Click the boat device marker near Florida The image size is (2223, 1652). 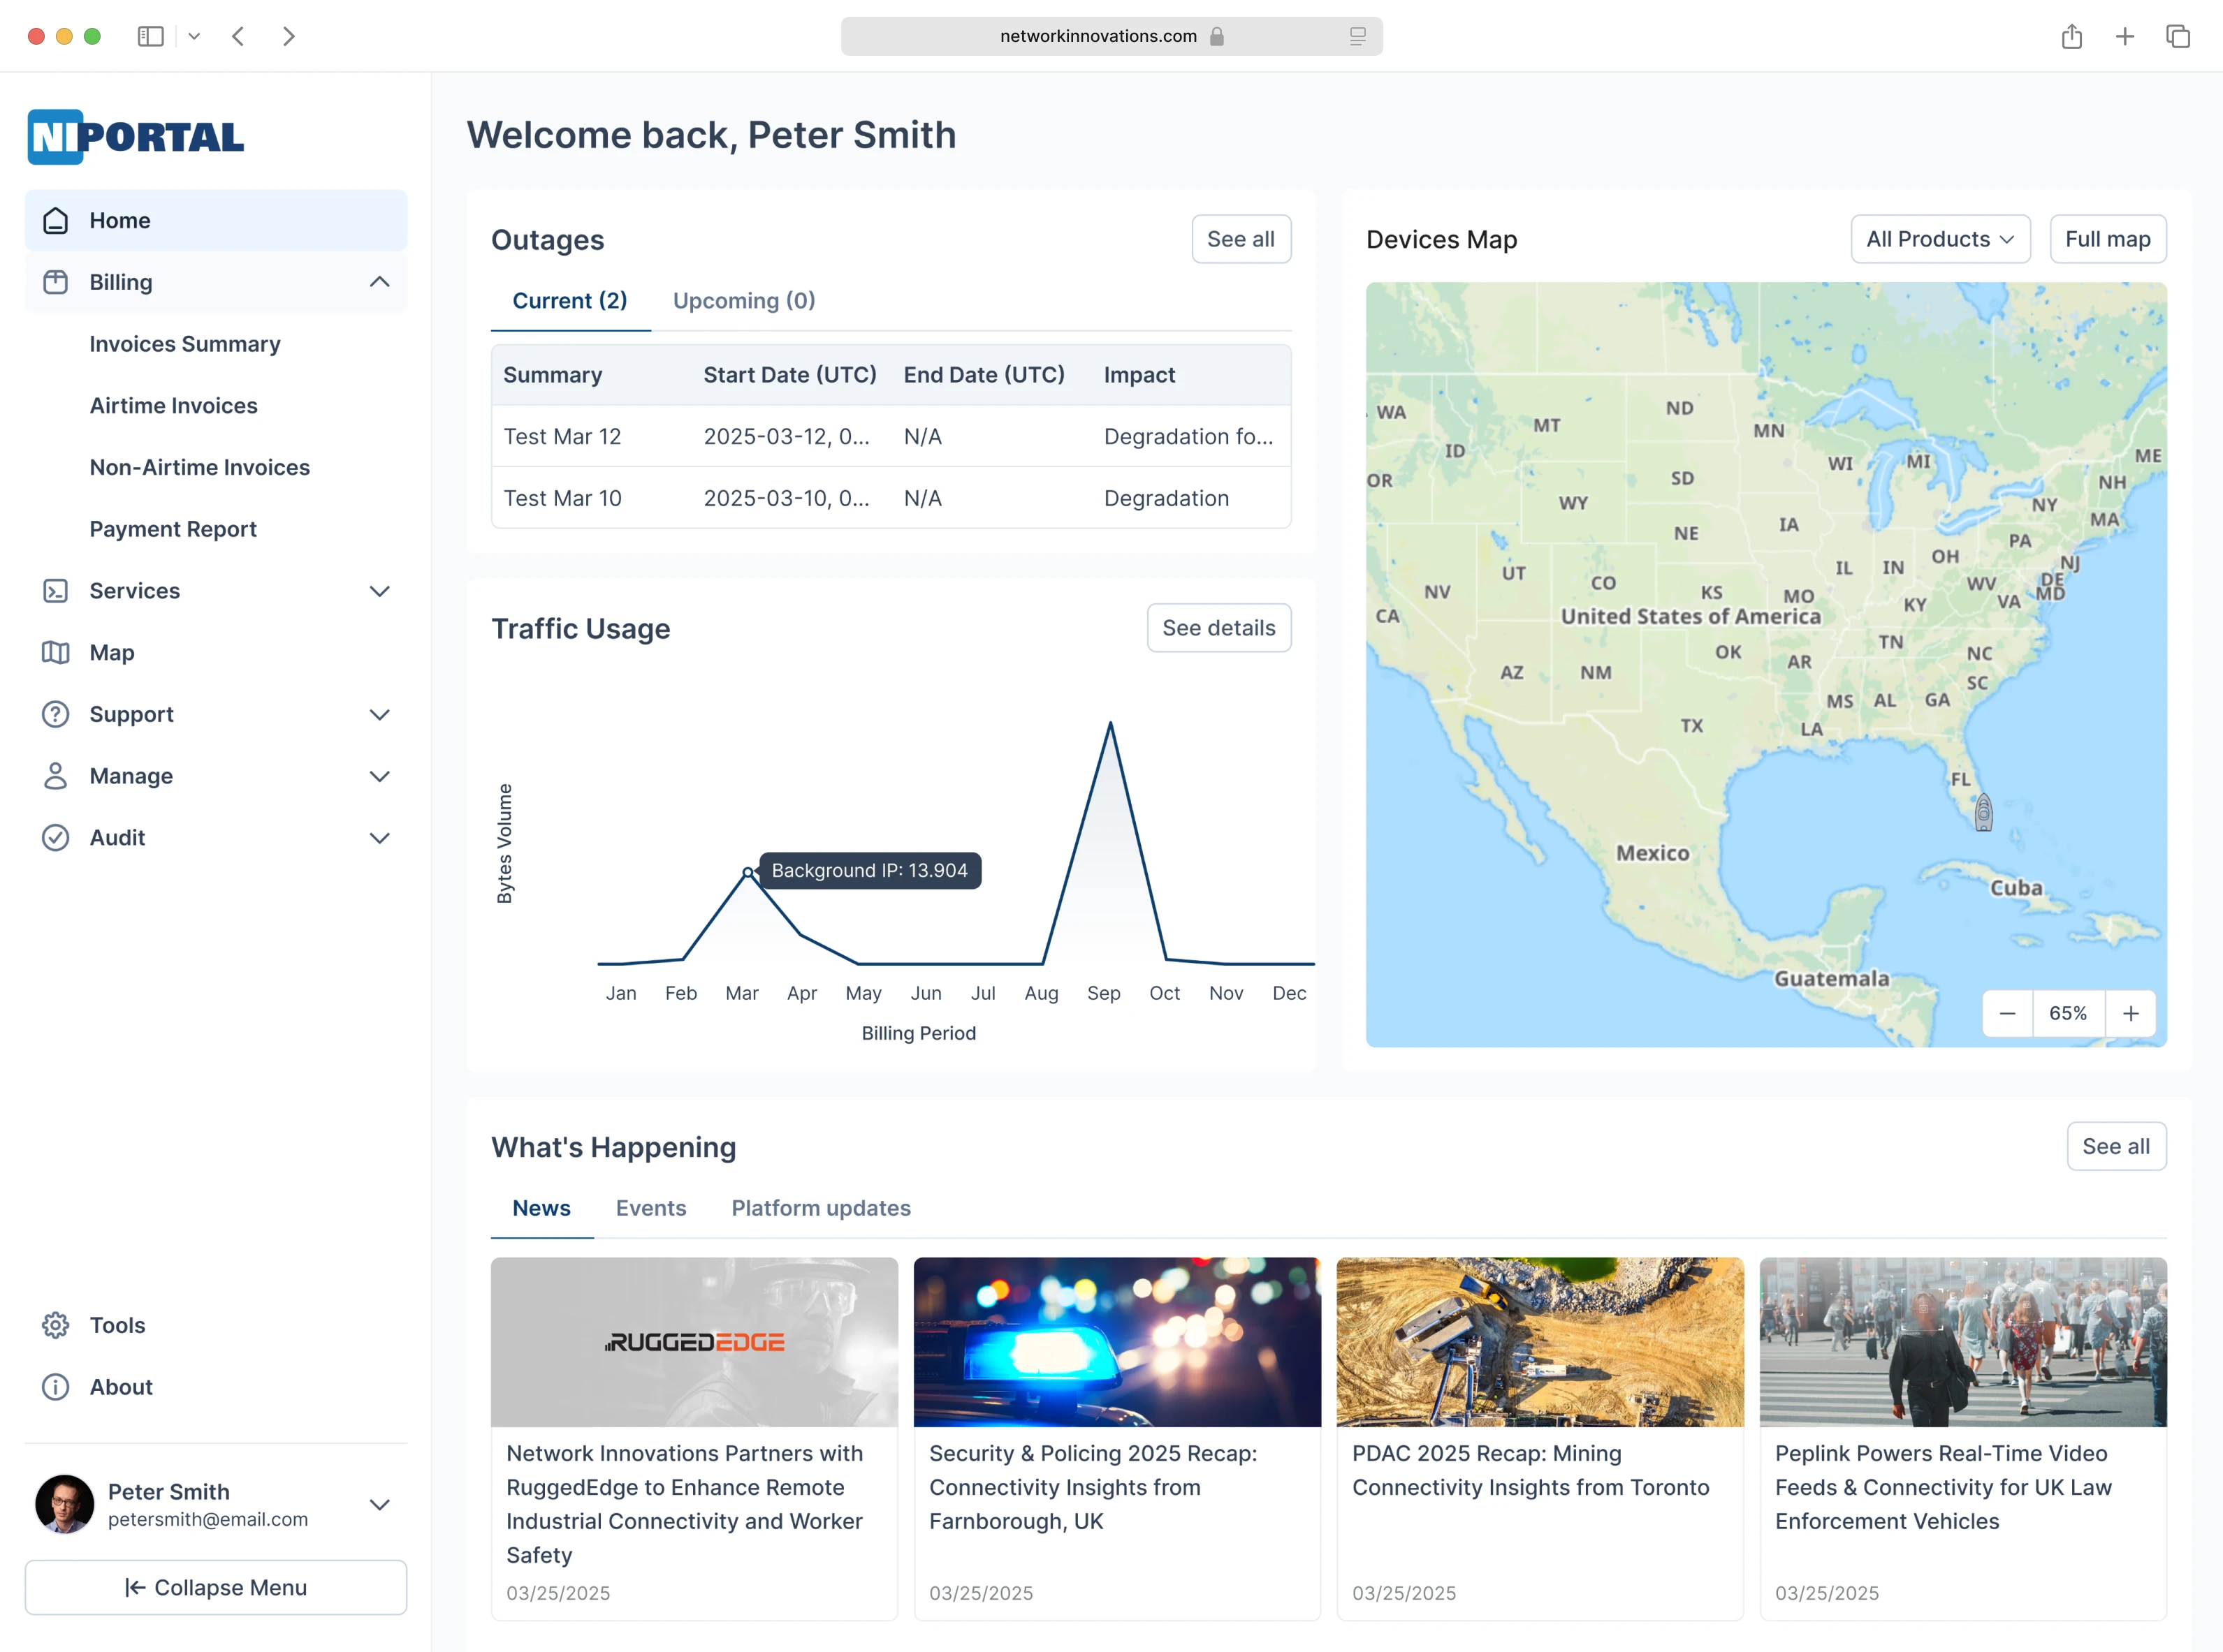pos(1983,812)
